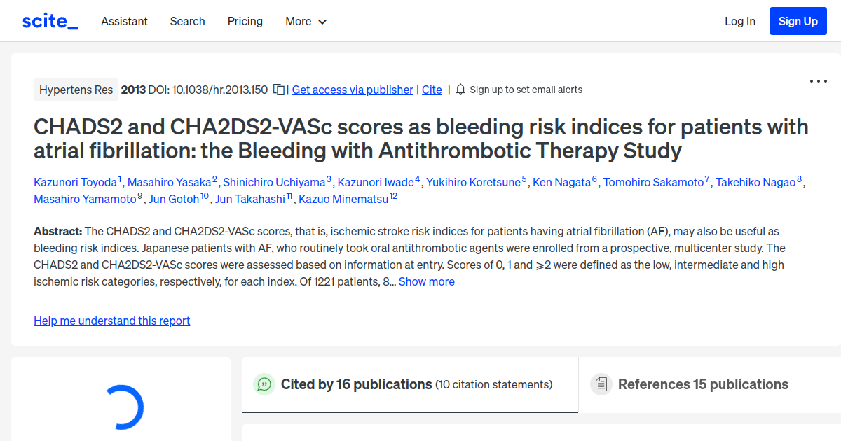This screenshot has width=841, height=441.
Task: Click the green citation statements icon
Action: [264, 384]
